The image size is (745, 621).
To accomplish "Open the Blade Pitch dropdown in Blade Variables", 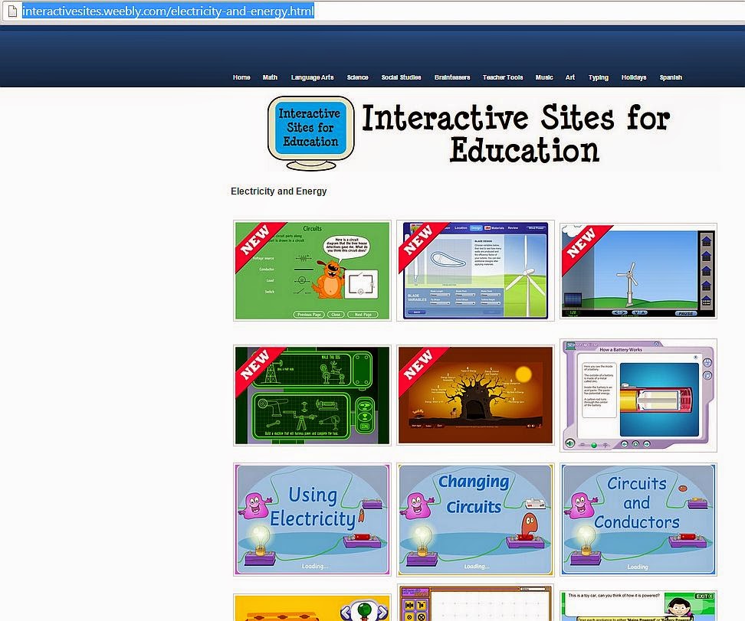I will pyautogui.click(x=464, y=294).
